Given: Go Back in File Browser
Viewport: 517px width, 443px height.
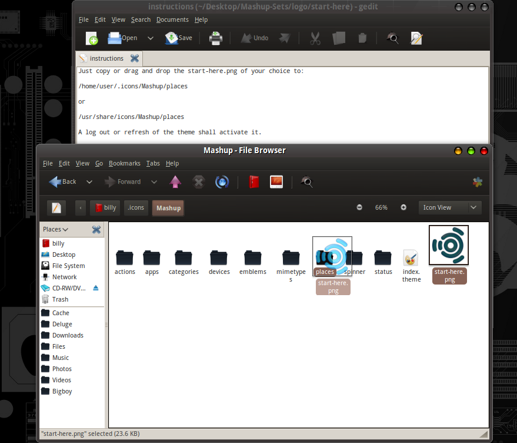Looking at the screenshot, I should (63, 181).
